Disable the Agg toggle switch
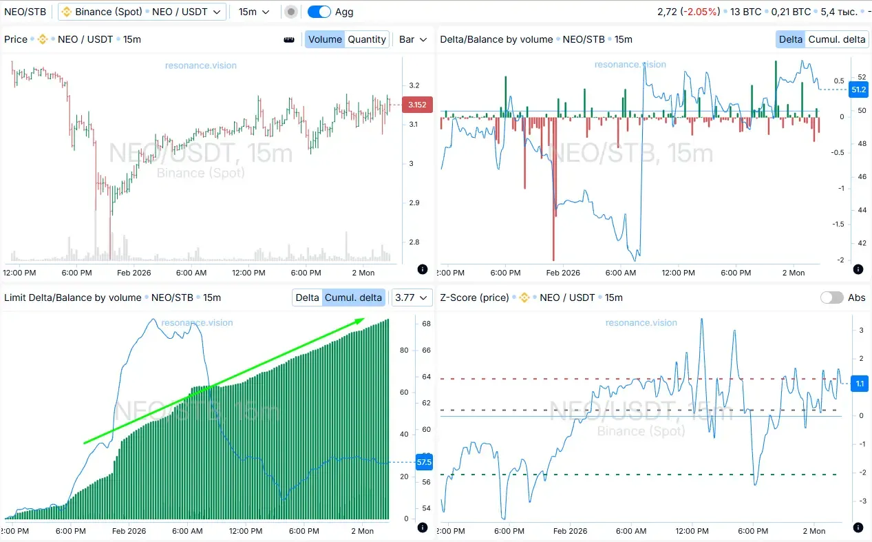Image resolution: width=872 pixels, height=542 pixels. click(x=319, y=12)
